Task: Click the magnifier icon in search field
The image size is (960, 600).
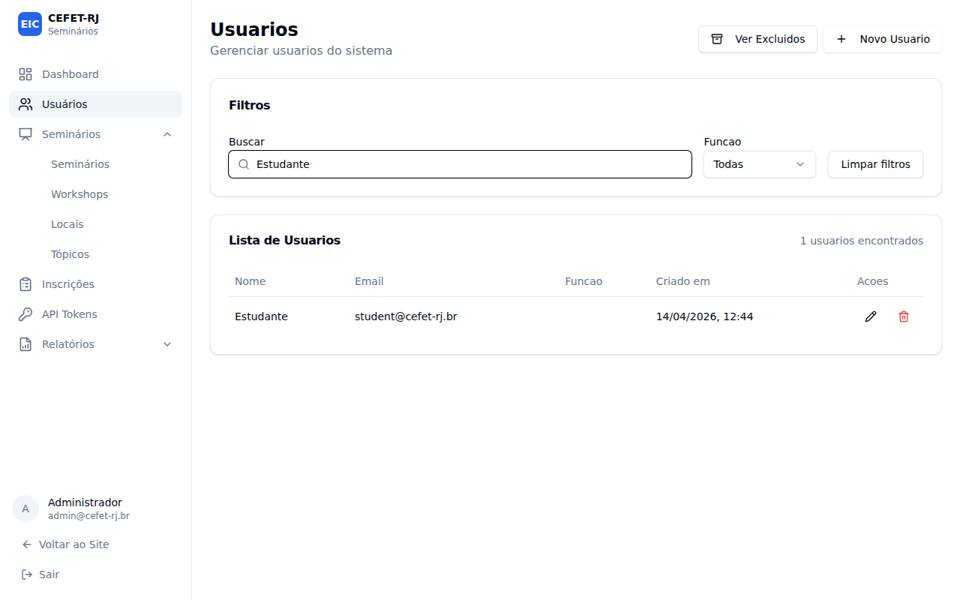Action: point(244,164)
